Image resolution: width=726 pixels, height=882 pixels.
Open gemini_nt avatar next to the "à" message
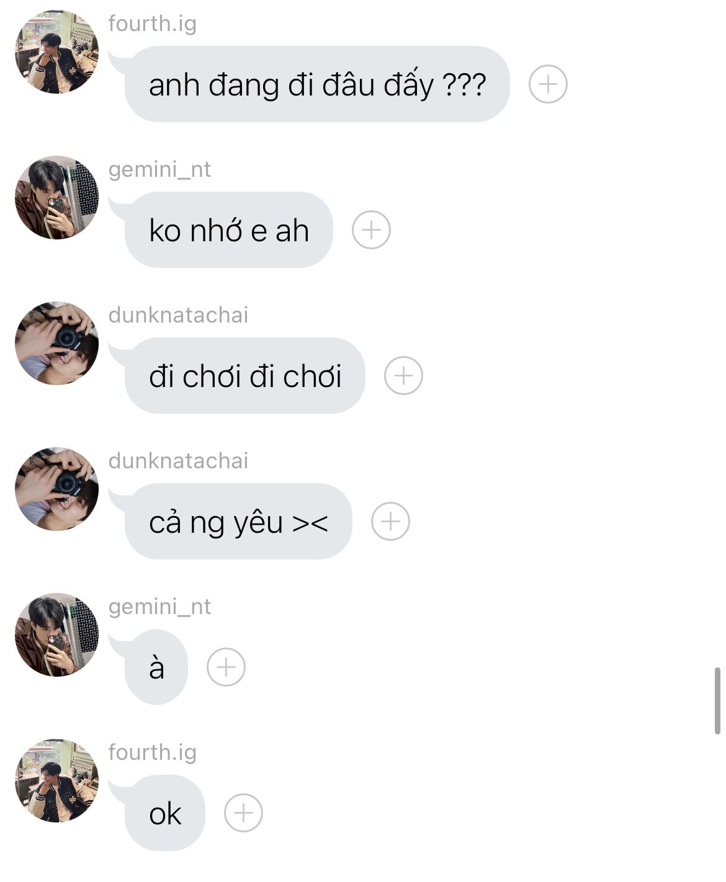coord(56,635)
